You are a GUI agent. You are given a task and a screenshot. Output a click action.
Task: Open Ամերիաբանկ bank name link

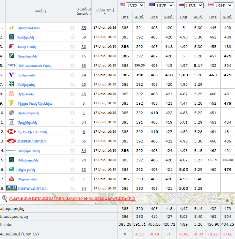tap(28, 160)
